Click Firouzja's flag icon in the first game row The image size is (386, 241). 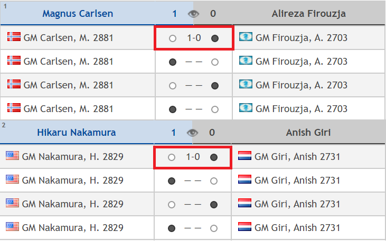click(x=246, y=37)
